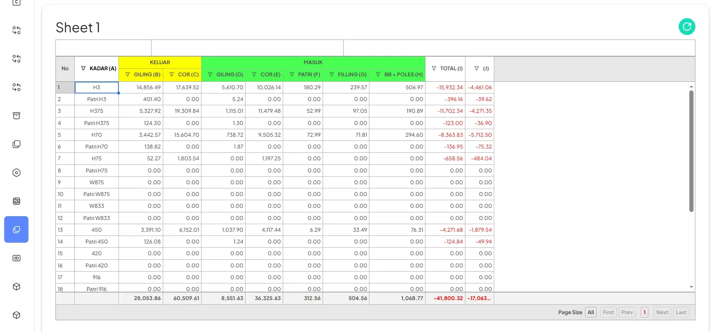The image size is (714, 332).
Task: Filter the TOTAL (I) column
Action: point(434,68)
